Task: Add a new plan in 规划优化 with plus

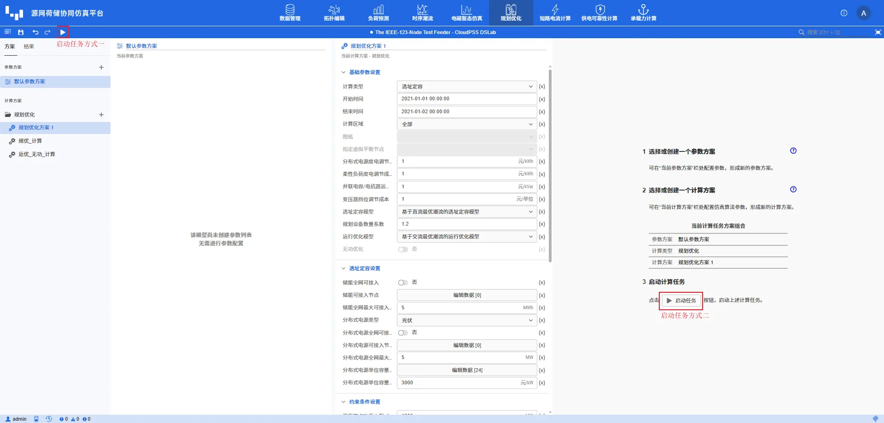Action: [101, 115]
